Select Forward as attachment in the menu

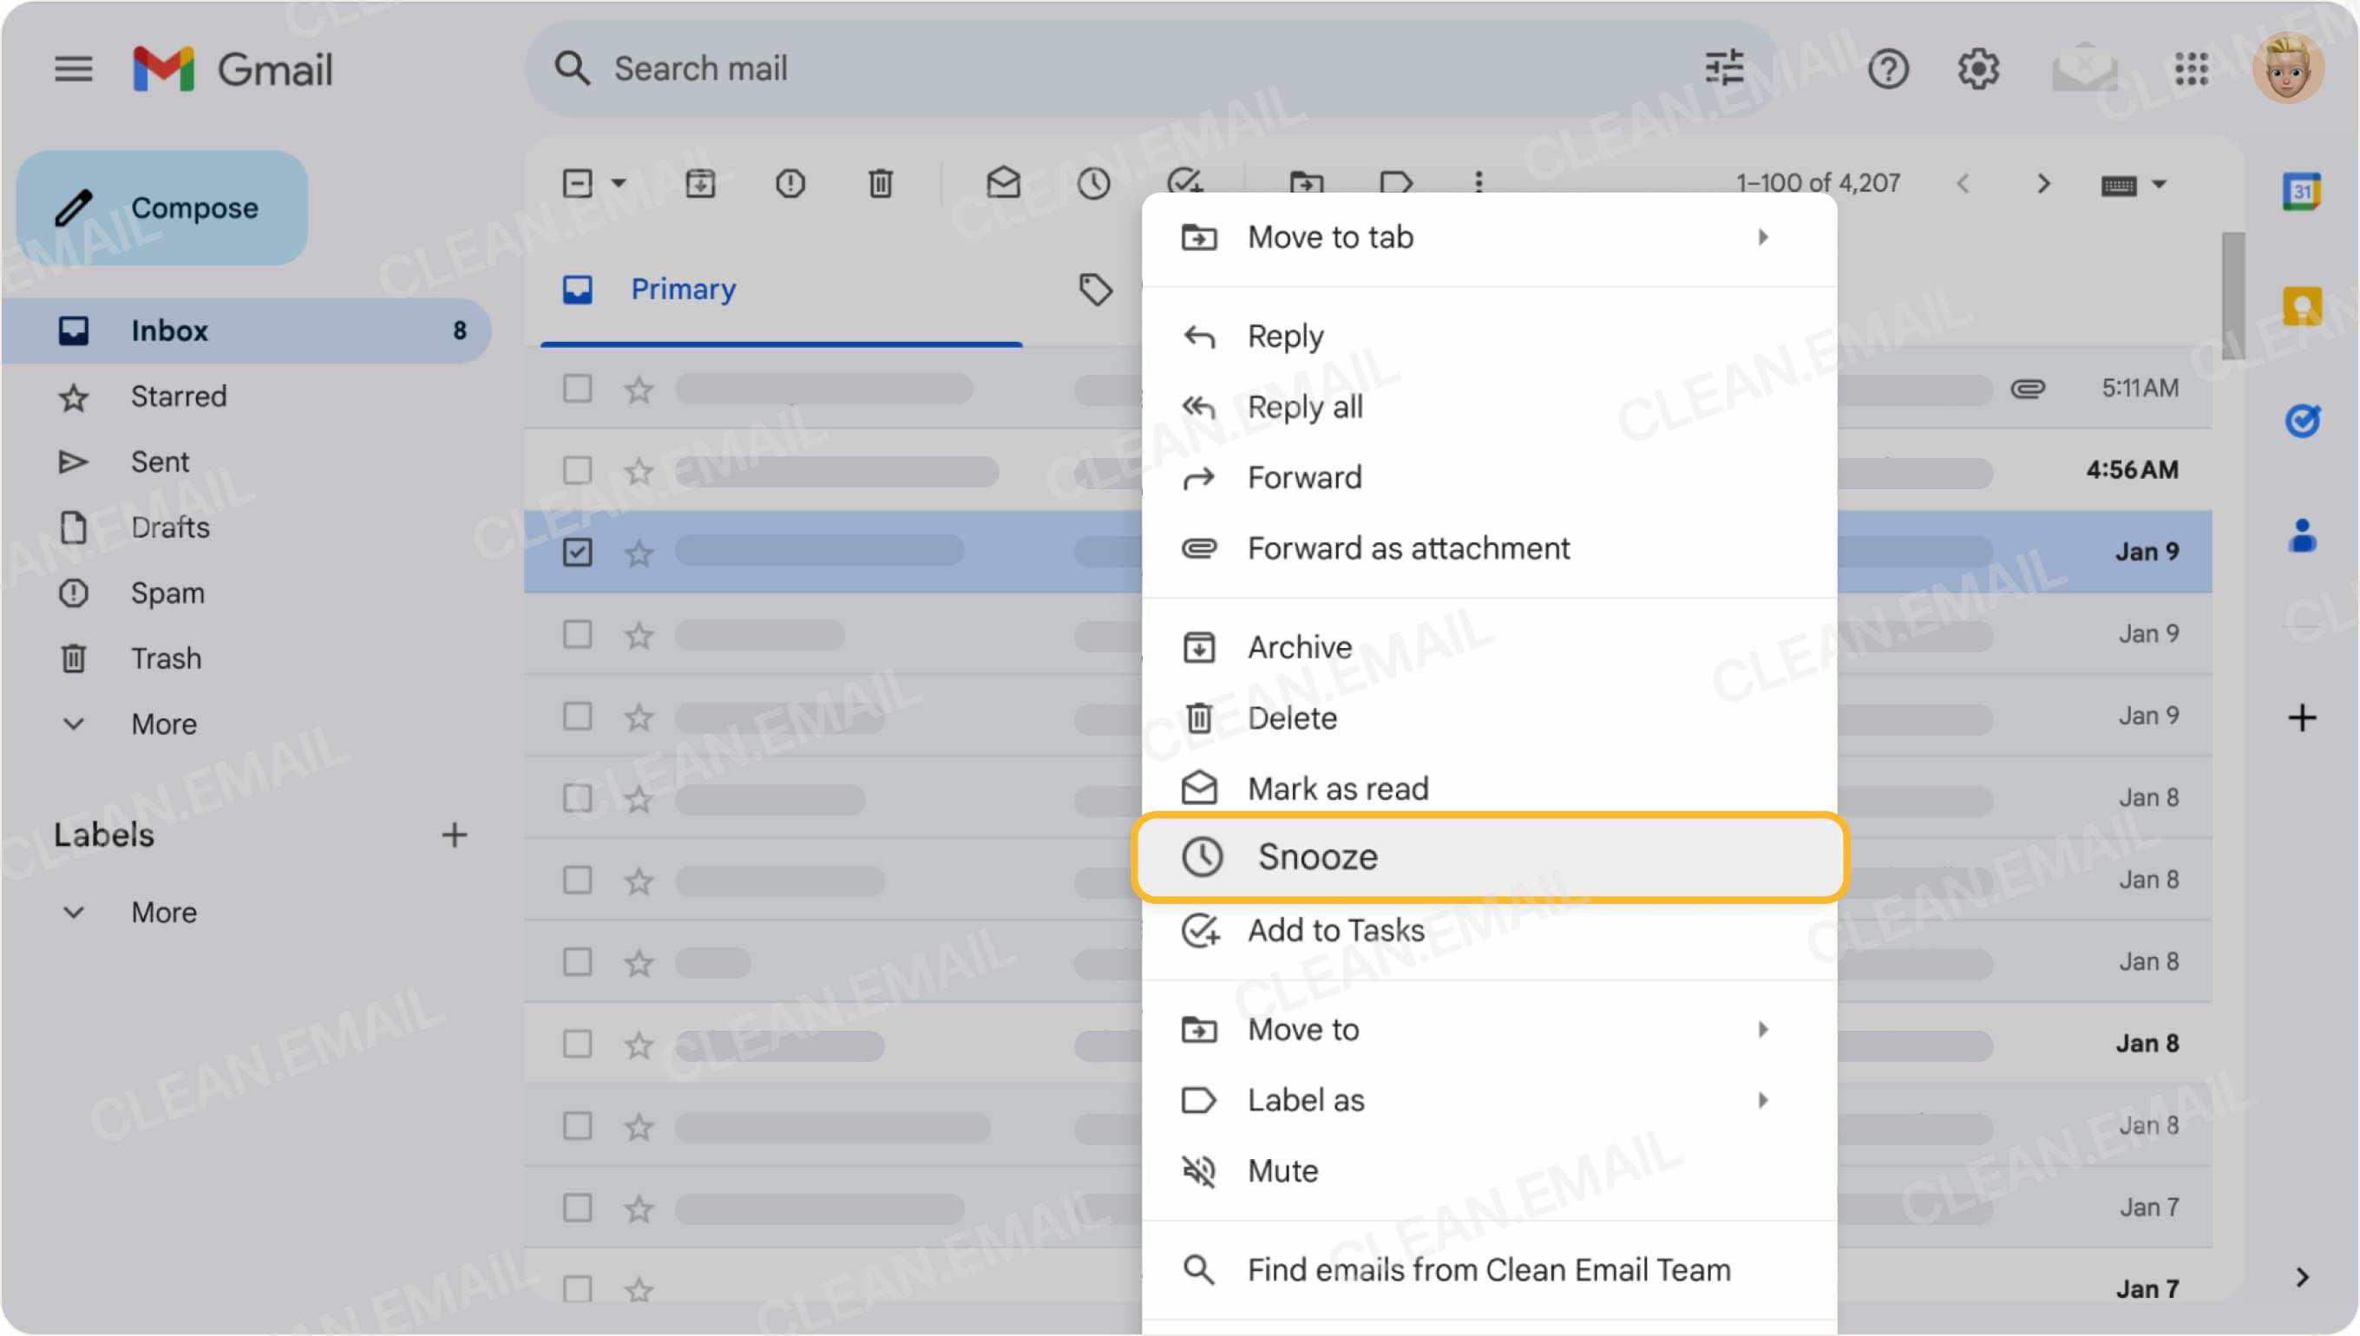pos(1408,547)
